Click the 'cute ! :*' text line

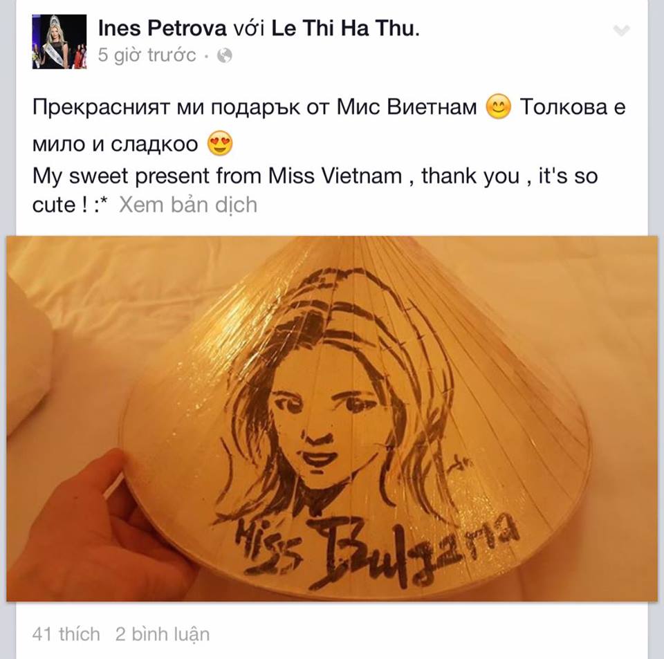coord(71,205)
